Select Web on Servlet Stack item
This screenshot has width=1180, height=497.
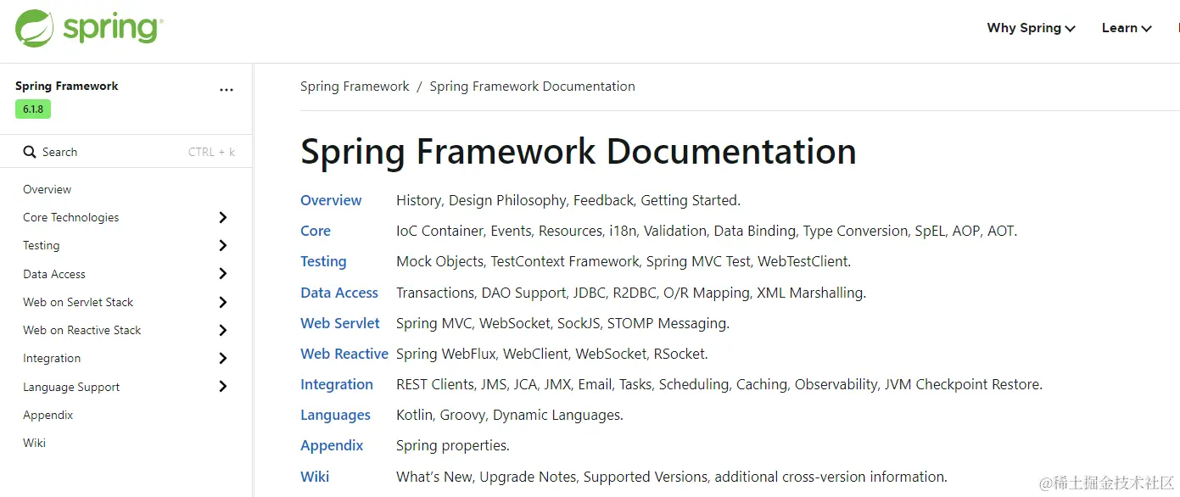point(78,302)
